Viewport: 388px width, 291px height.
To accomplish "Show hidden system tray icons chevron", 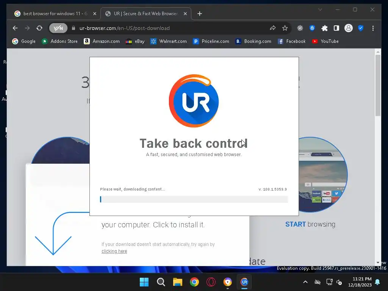I will point(305,282).
